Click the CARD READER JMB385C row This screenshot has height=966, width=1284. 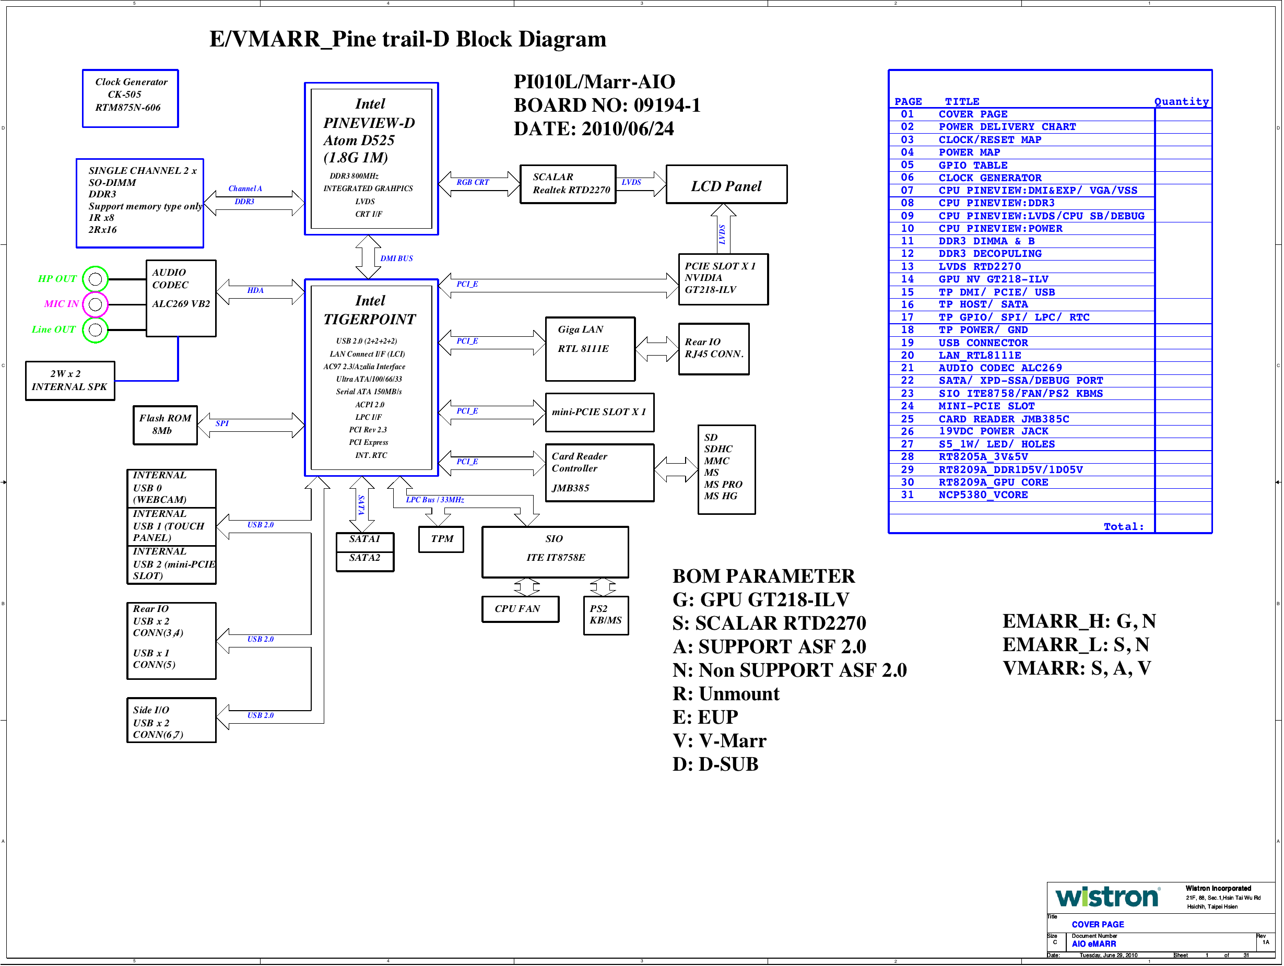point(1050,419)
